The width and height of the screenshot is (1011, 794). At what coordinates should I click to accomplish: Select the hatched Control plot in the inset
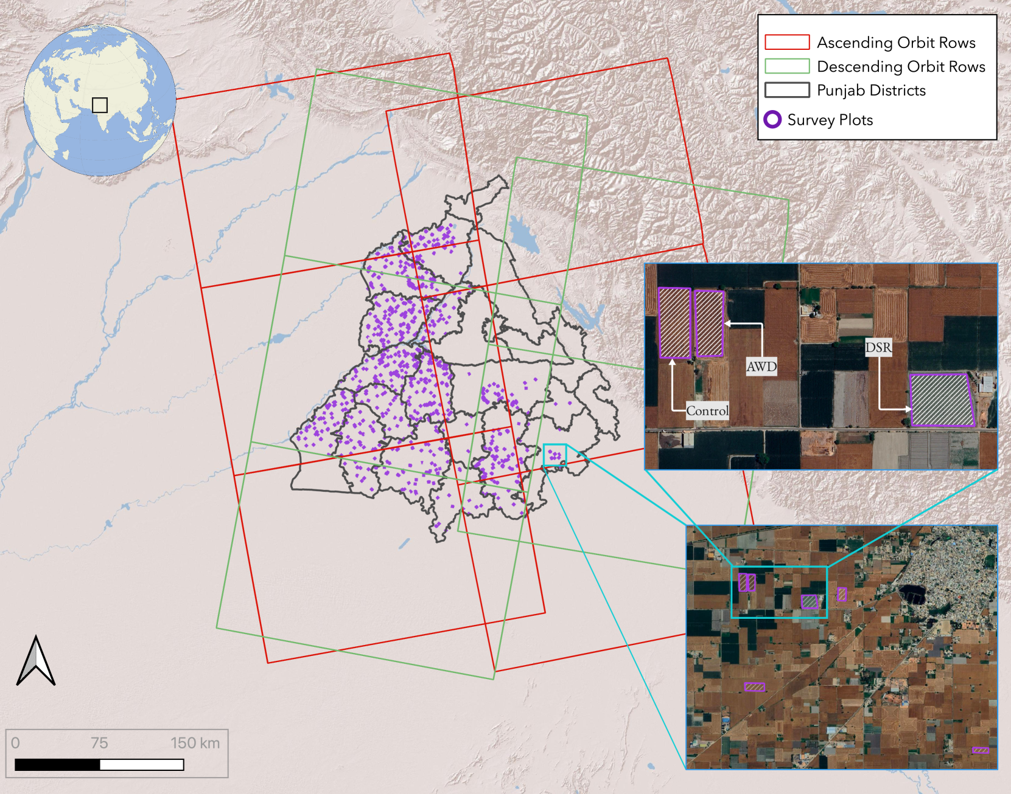674,323
